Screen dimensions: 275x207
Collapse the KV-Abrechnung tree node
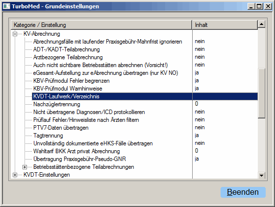pyautogui.click(x=15, y=34)
